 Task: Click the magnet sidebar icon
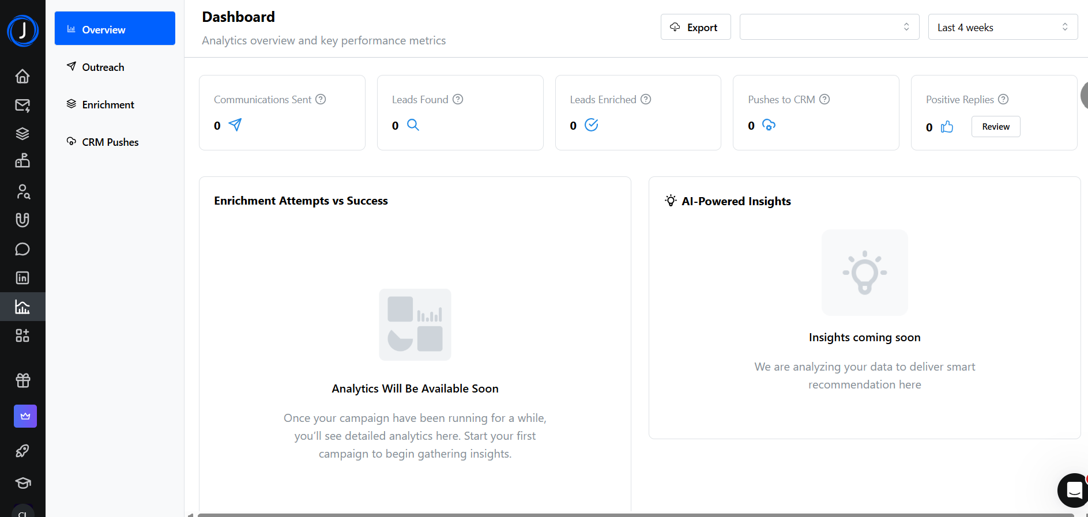coord(22,220)
